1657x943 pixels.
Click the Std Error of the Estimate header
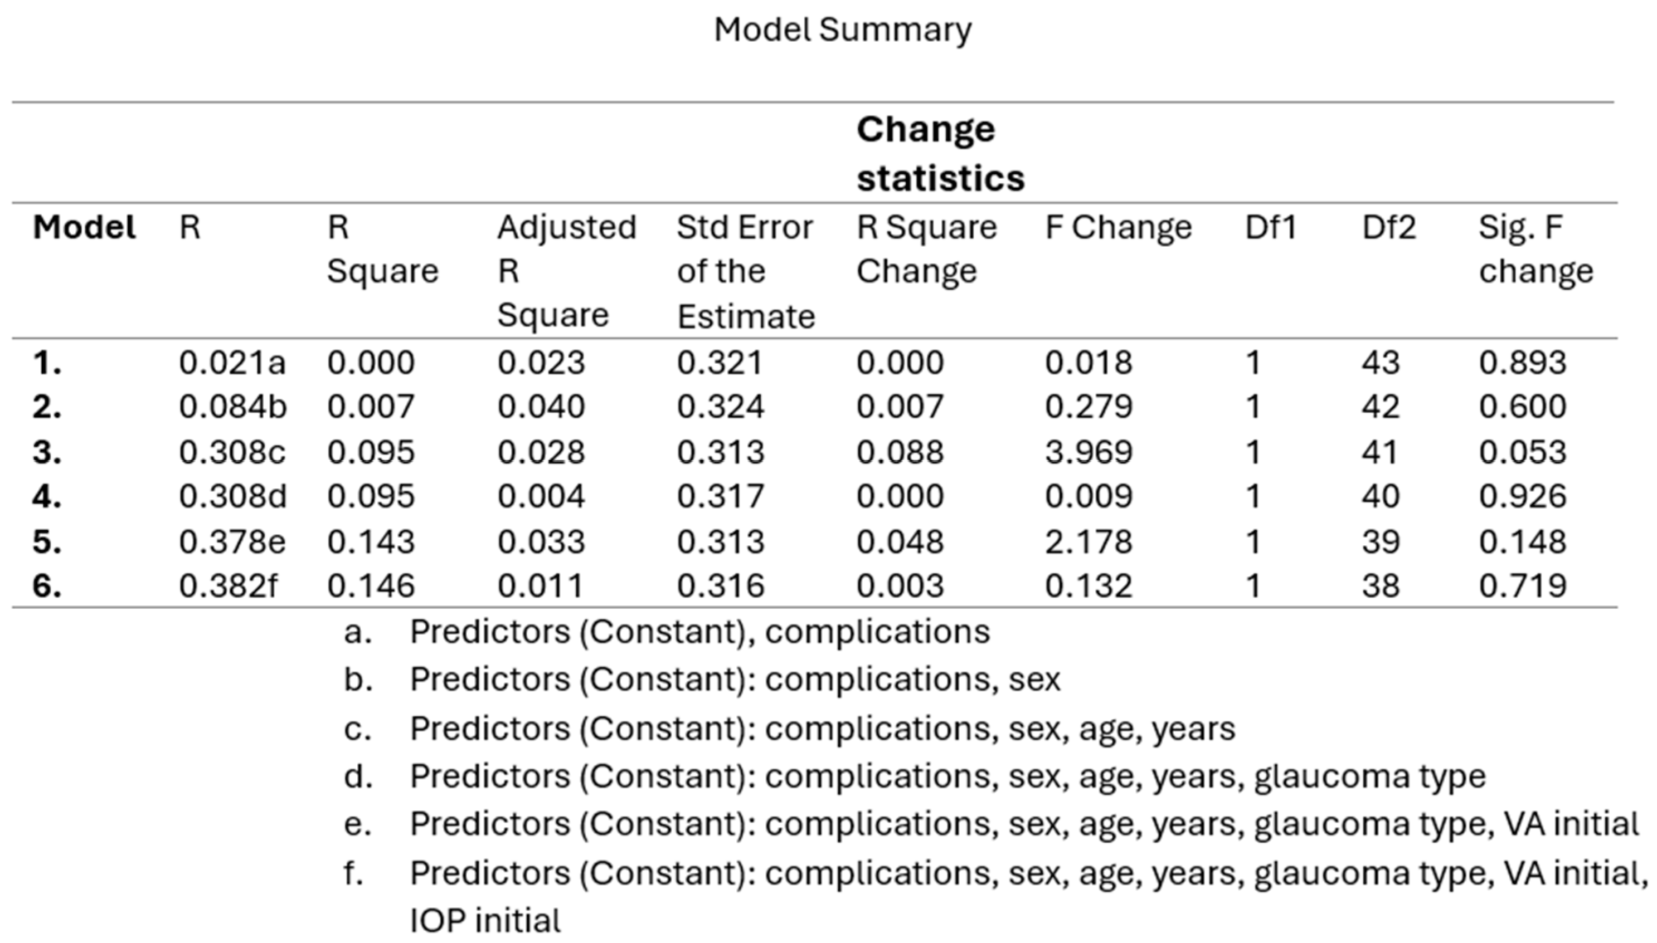click(745, 271)
